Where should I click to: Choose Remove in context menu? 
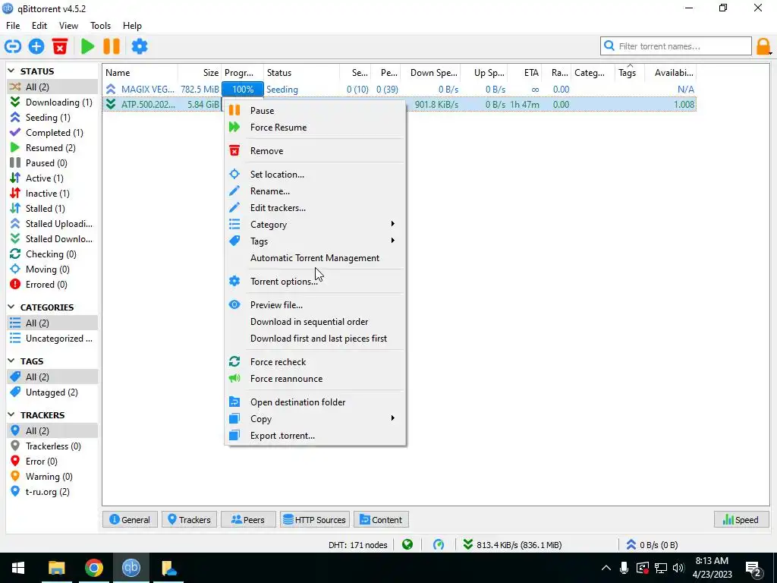[x=315, y=151]
